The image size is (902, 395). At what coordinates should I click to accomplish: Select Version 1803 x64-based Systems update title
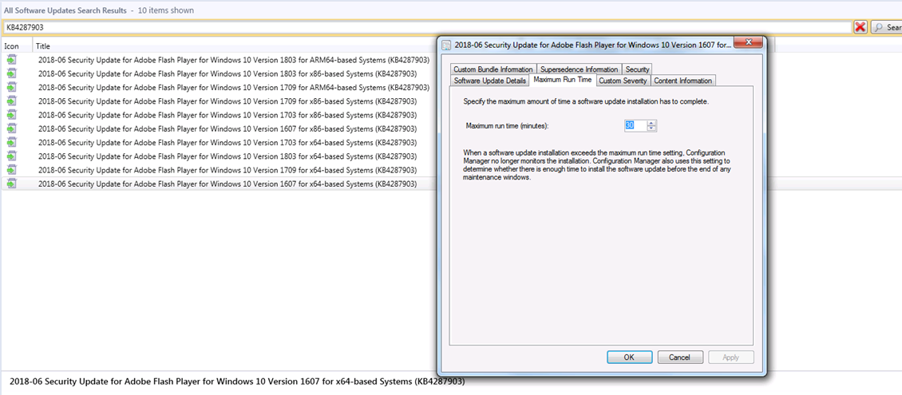227,156
